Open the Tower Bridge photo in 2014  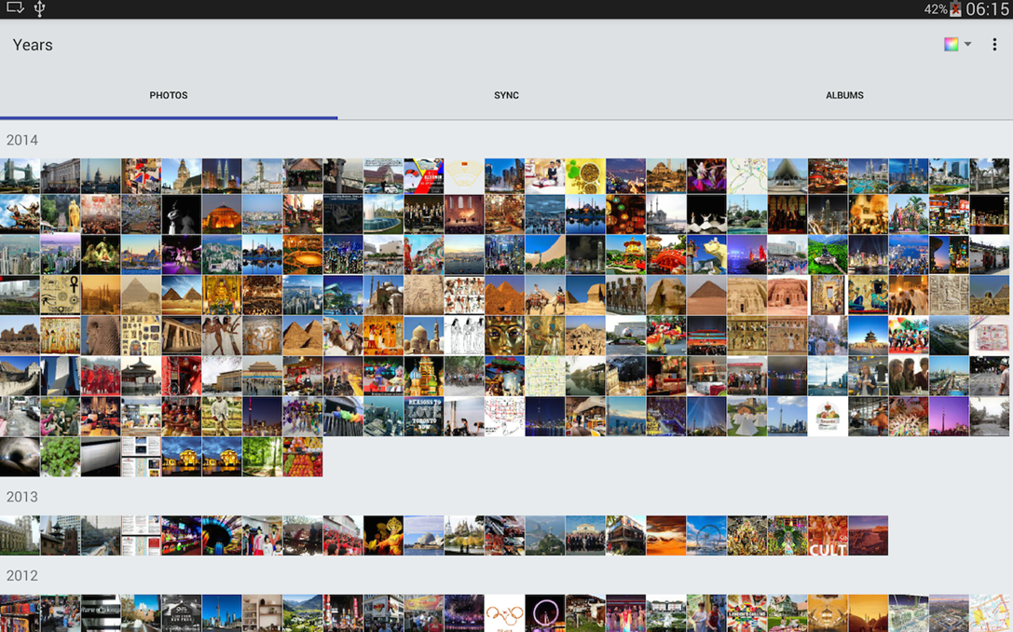coord(20,176)
